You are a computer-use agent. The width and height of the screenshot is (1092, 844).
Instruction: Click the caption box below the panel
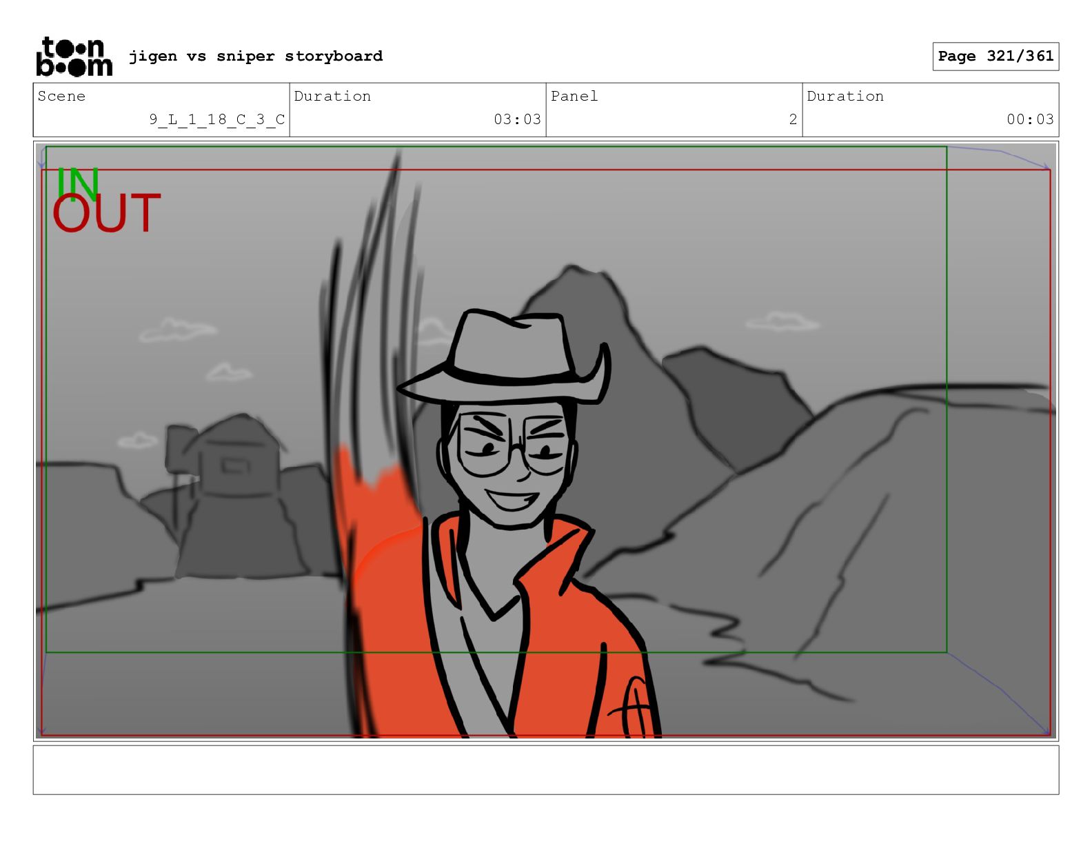[546, 770]
